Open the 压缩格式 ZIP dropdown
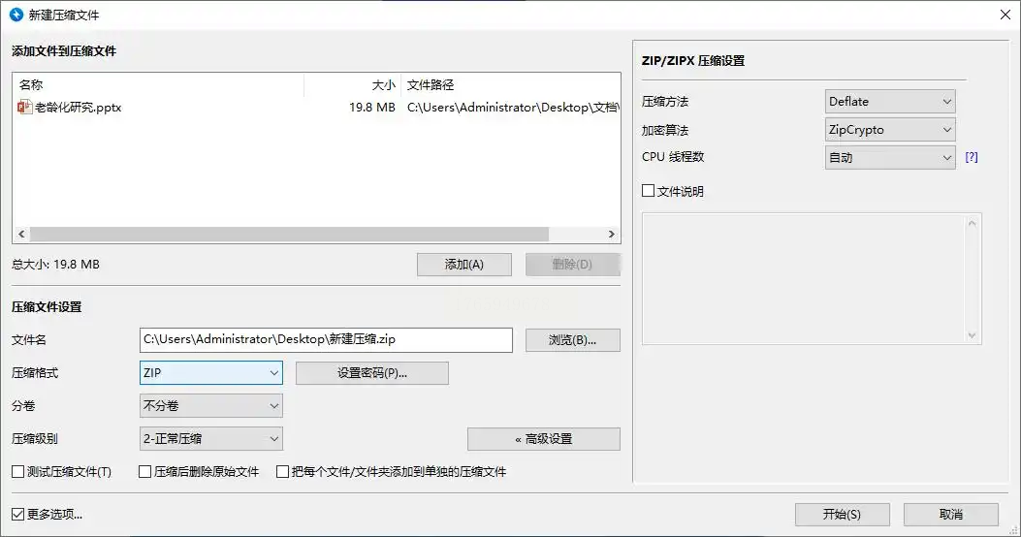The height and width of the screenshot is (537, 1021). (x=211, y=373)
